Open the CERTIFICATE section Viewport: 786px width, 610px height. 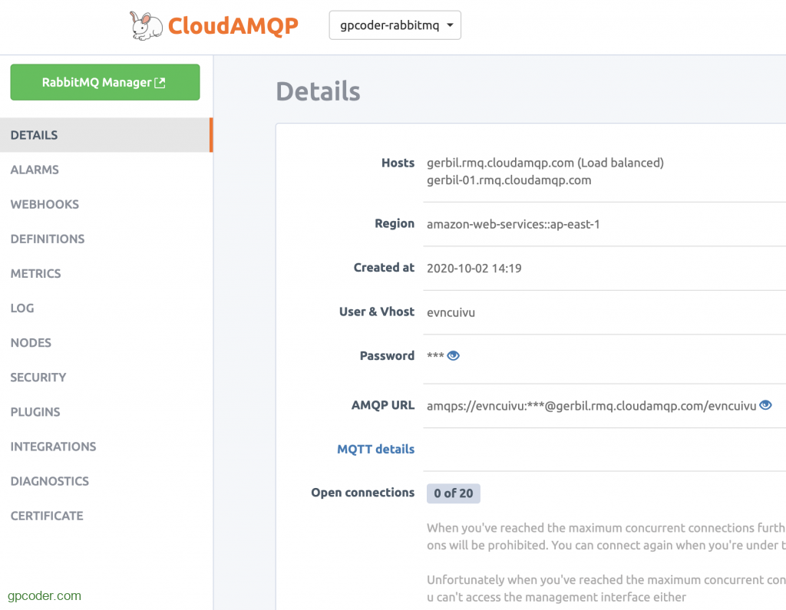tap(47, 516)
